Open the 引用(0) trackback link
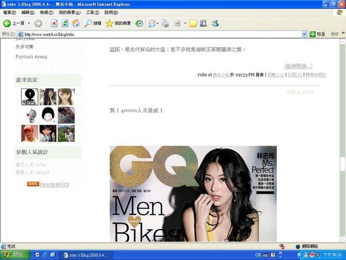Viewport: 346px width, 260px height. point(295,75)
